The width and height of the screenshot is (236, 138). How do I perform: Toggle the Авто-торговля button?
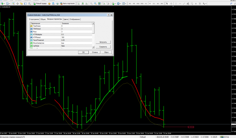(67, 3)
